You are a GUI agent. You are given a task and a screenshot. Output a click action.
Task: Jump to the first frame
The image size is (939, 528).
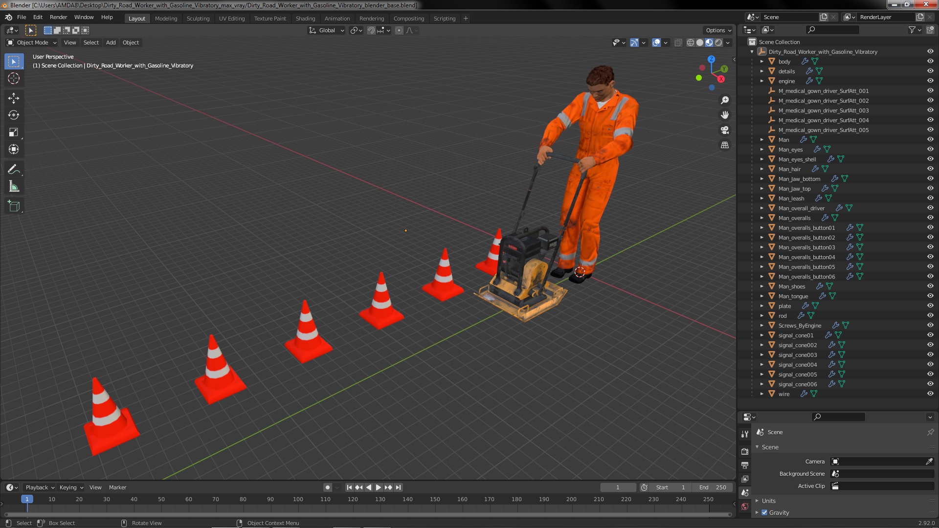[x=349, y=487]
